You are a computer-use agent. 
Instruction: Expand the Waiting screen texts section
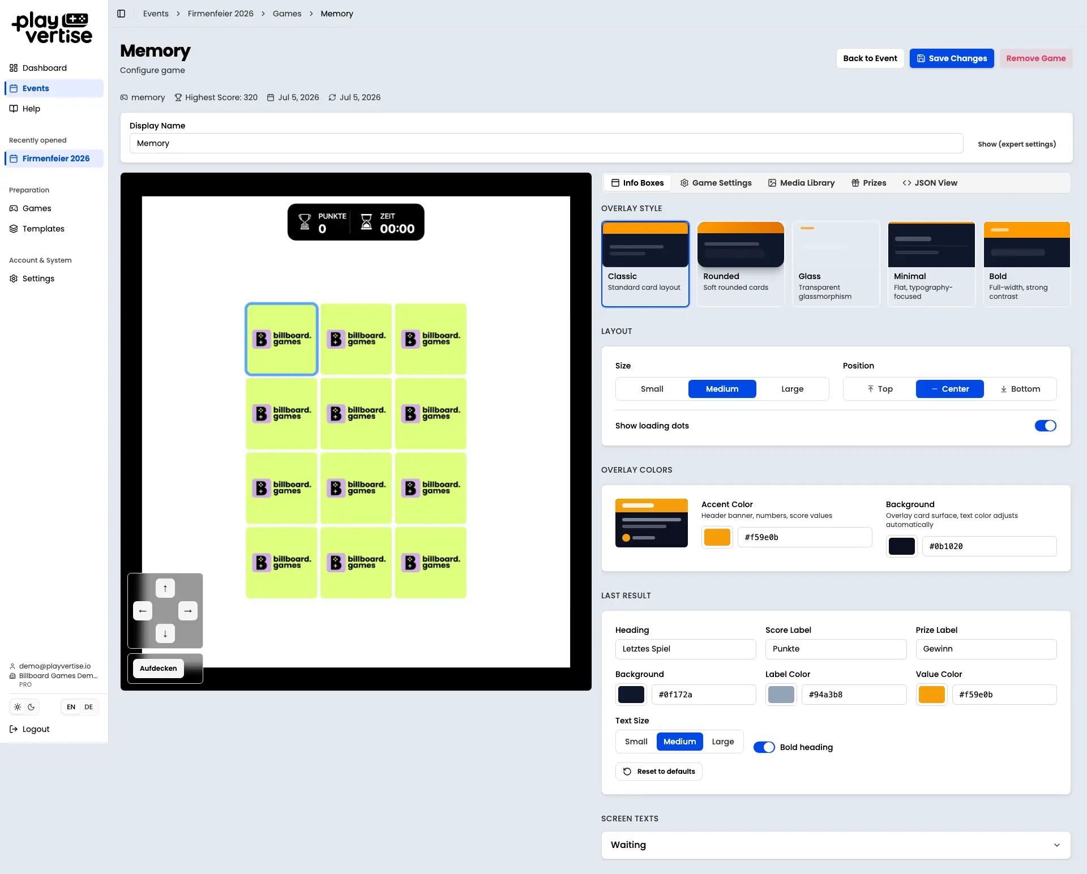pyautogui.click(x=836, y=845)
